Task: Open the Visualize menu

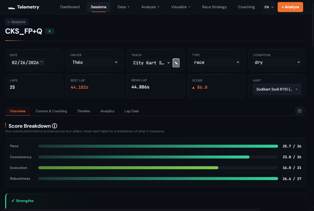Action: [181, 7]
